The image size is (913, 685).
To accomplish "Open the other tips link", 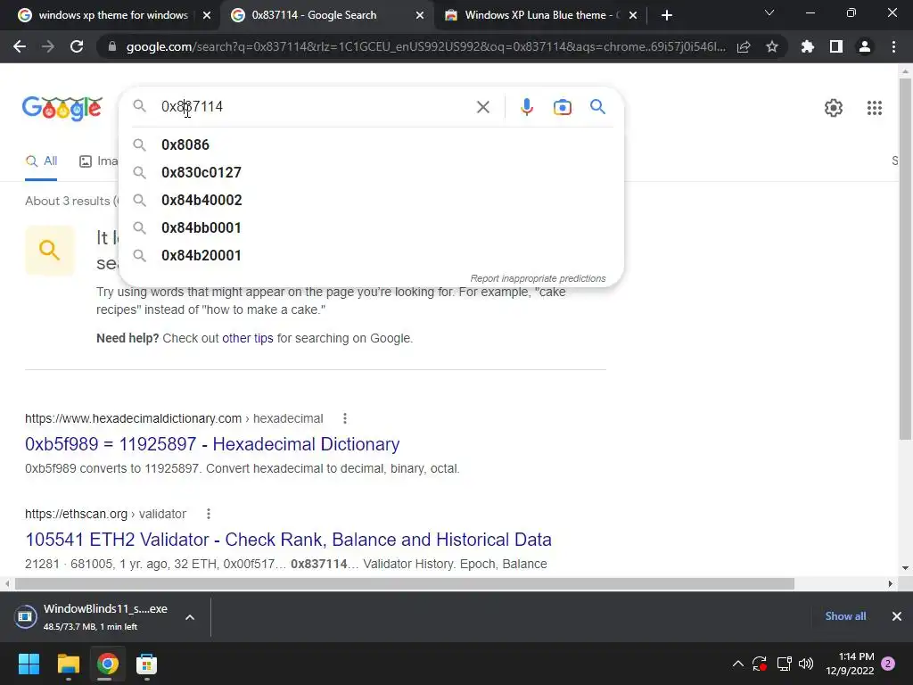I will pos(248,338).
